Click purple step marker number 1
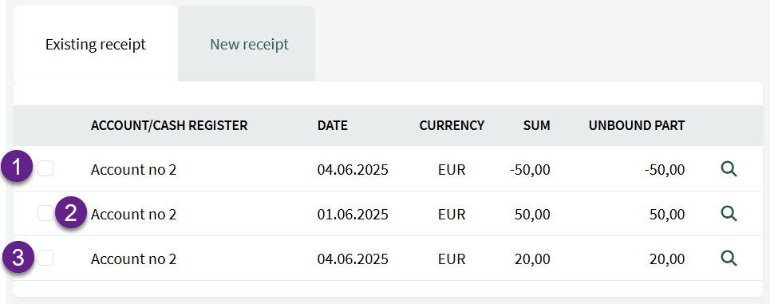Image resolution: width=770 pixels, height=304 pixels. (18, 168)
